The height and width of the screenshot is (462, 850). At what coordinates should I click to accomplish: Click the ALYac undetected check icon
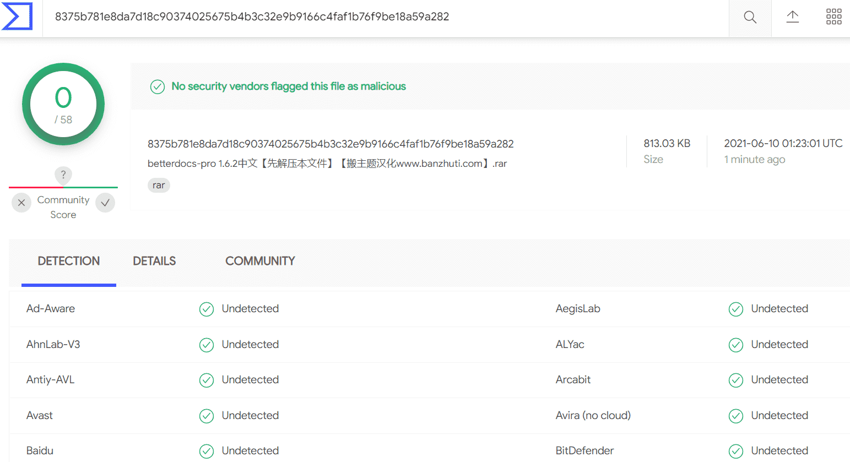tap(736, 345)
